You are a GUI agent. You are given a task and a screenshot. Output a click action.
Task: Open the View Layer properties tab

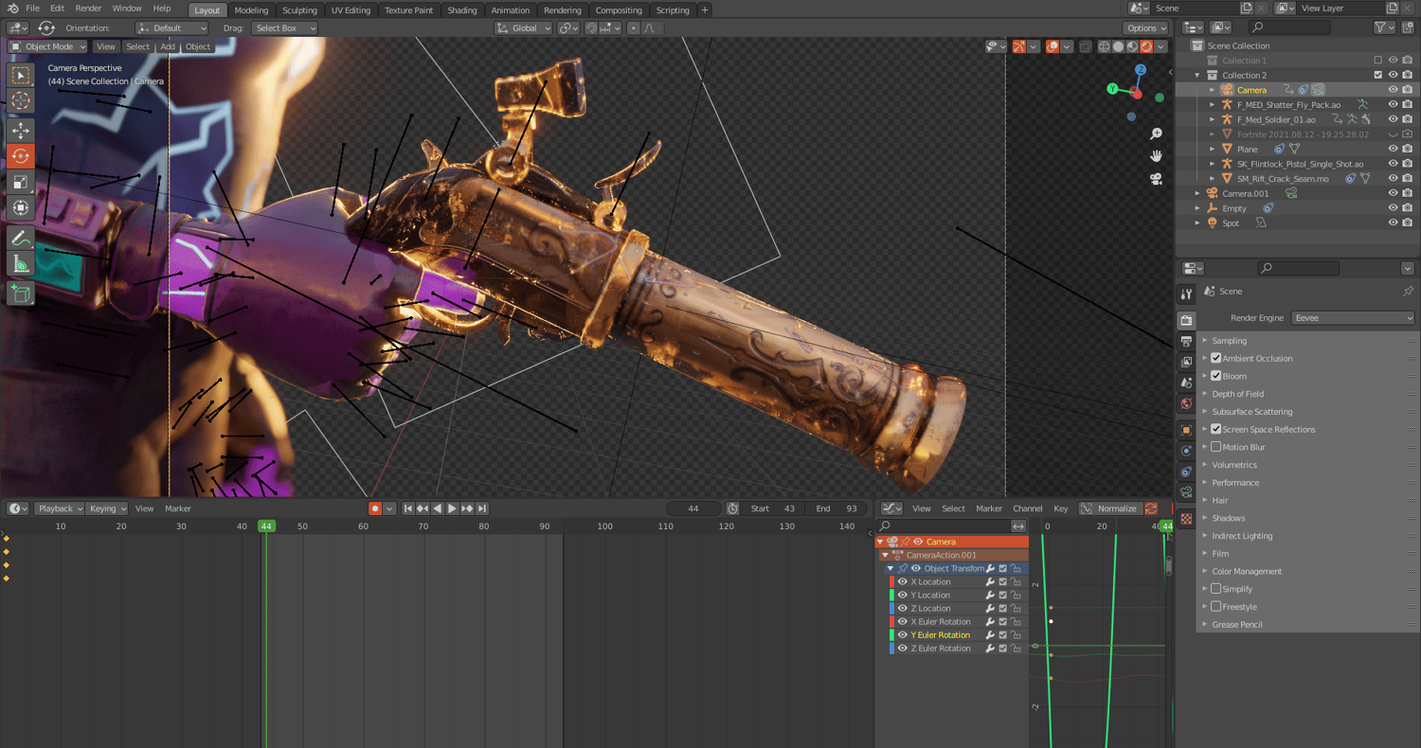[x=1186, y=363]
